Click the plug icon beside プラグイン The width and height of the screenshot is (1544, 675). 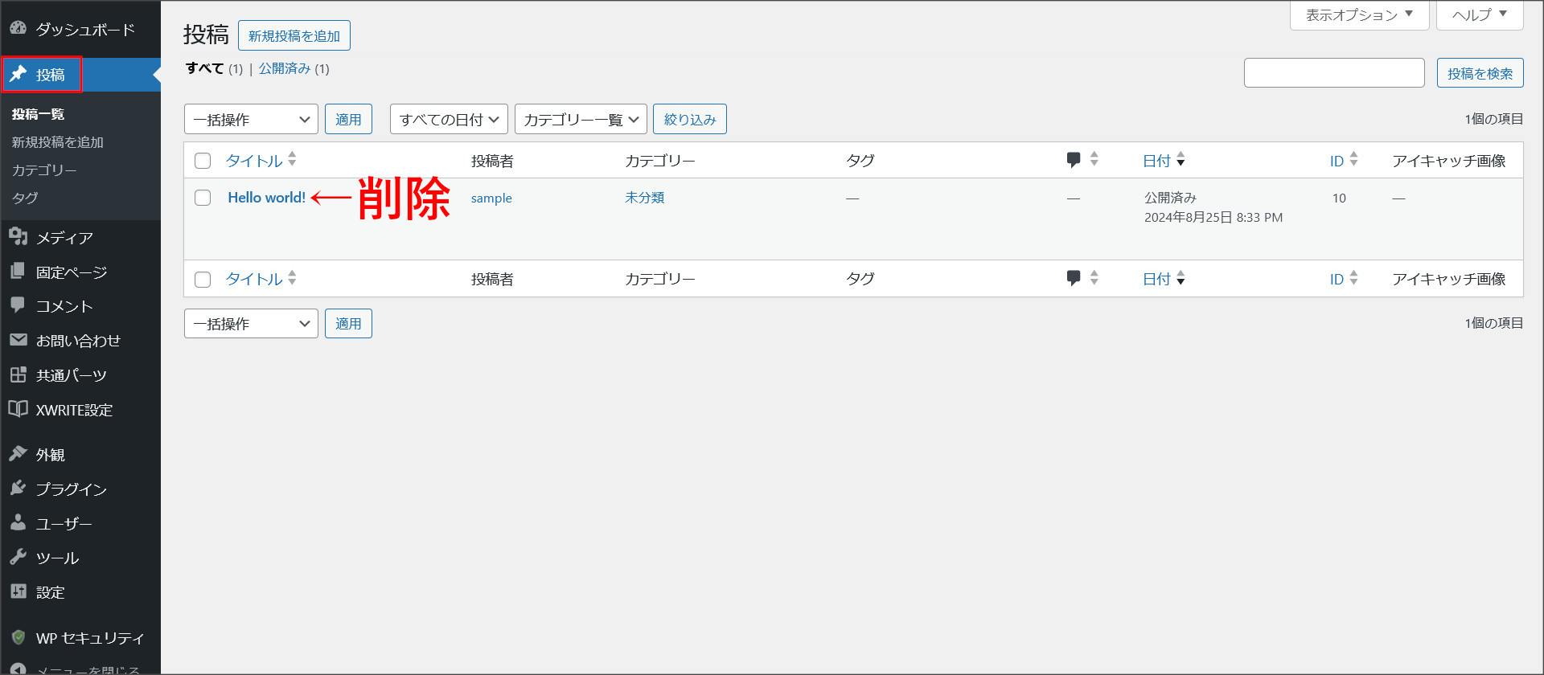point(18,489)
